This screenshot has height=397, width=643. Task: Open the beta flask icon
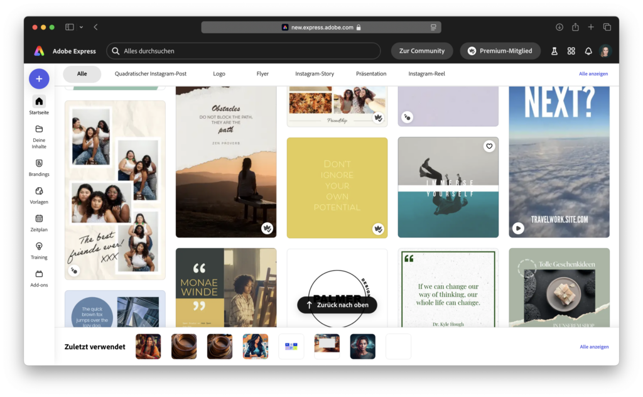point(554,51)
